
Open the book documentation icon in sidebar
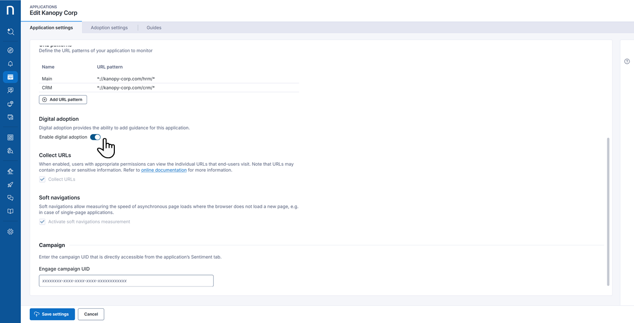point(10,211)
